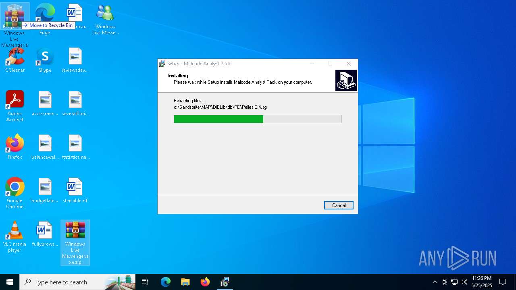Click the network status tray icon

coord(454,282)
